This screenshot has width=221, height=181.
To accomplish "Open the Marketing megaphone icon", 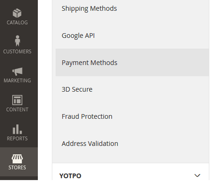I will (x=17, y=72).
